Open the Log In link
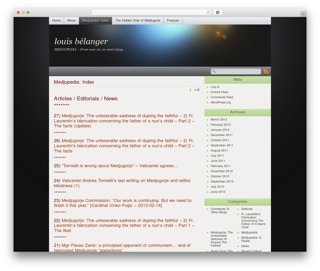The height and width of the screenshot is (271, 320). coord(215,87)
